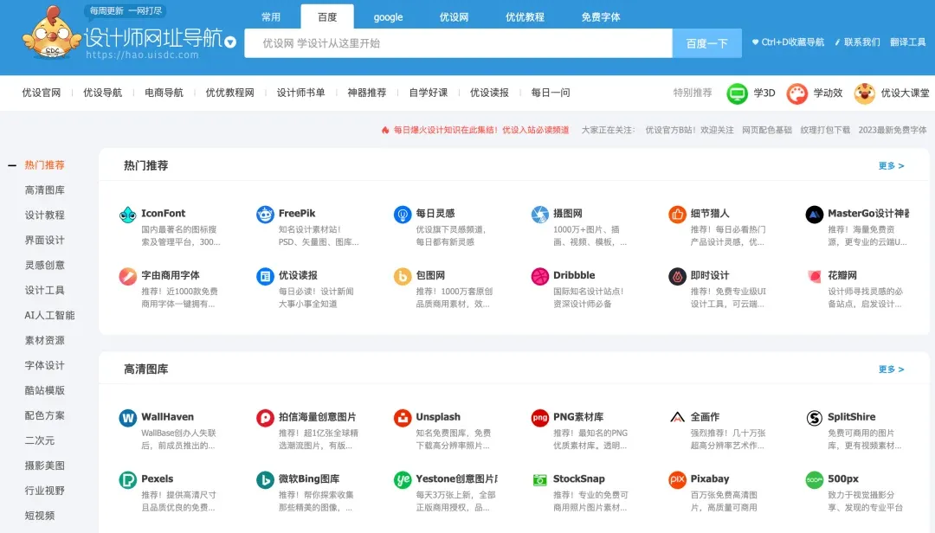Expand the site title dropdown arrow
This screenshot has height=533, width=935.
[230, 42]
